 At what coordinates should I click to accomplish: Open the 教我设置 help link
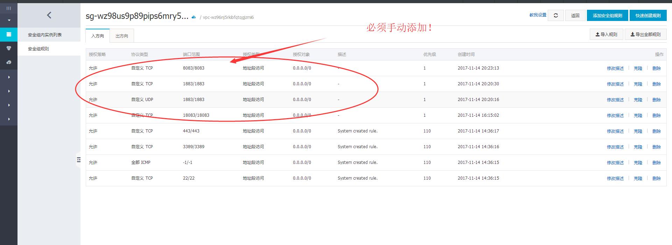[538, 15]
